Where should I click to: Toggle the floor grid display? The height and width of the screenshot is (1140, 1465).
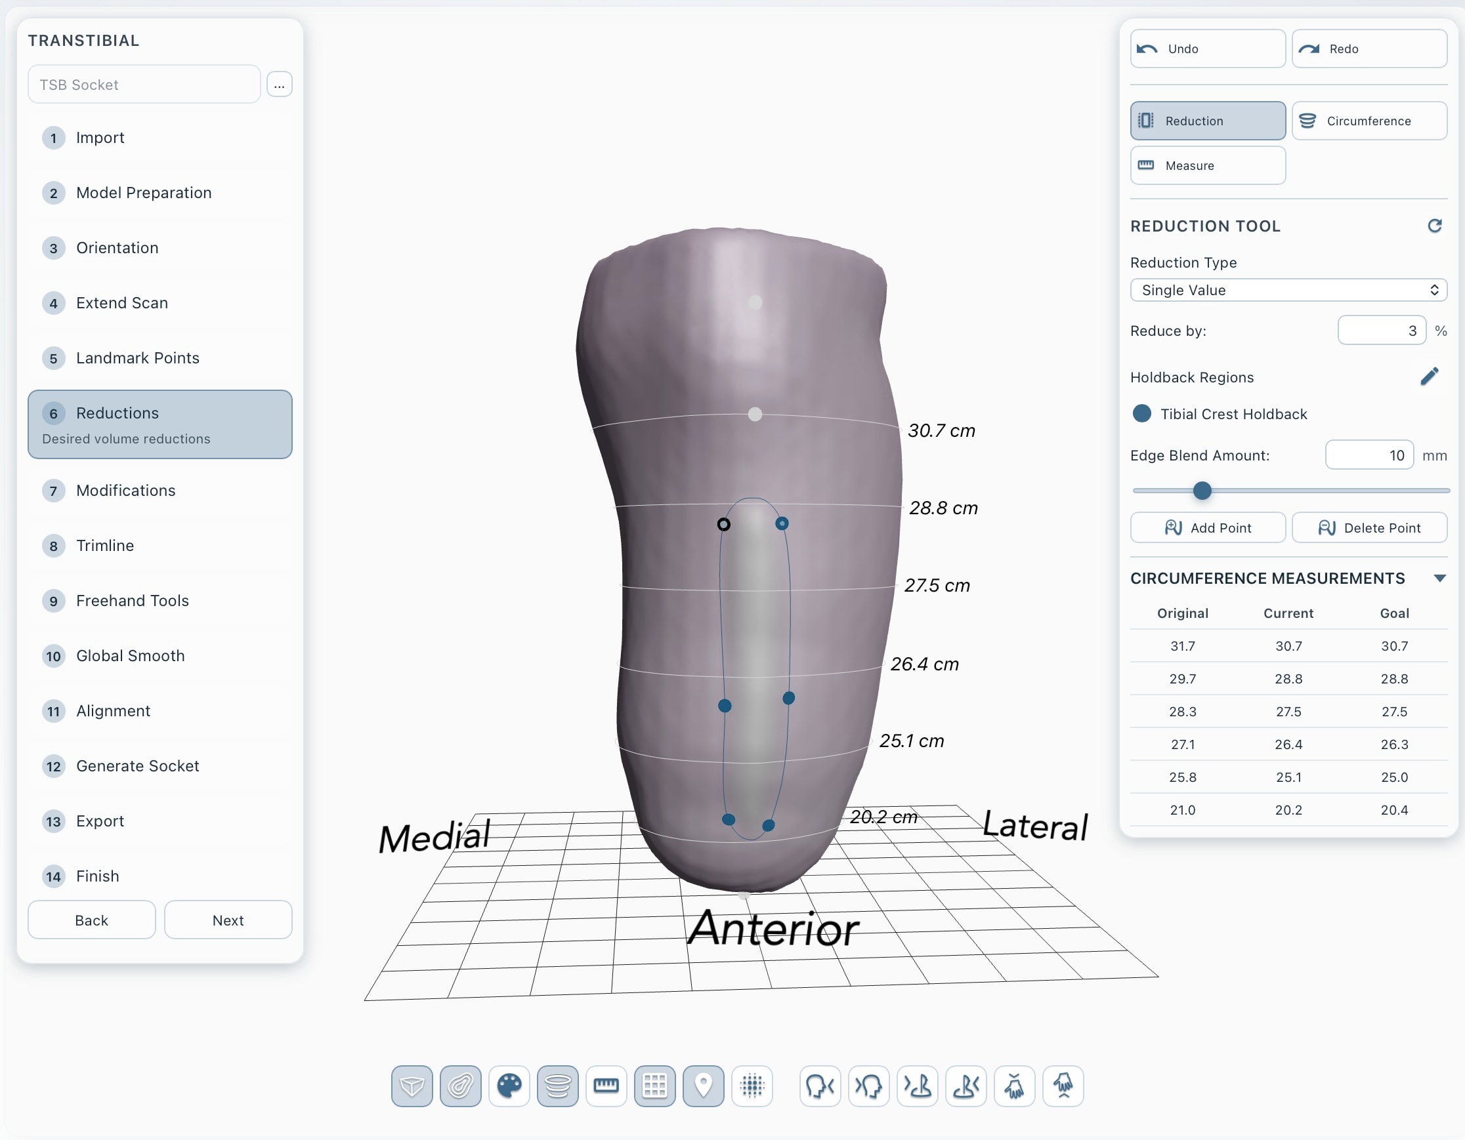654,1085
